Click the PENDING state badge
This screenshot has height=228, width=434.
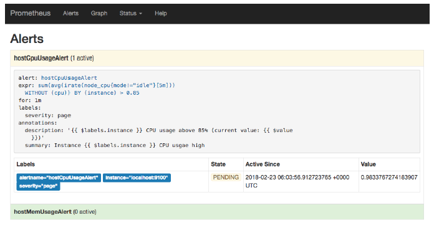226,178
